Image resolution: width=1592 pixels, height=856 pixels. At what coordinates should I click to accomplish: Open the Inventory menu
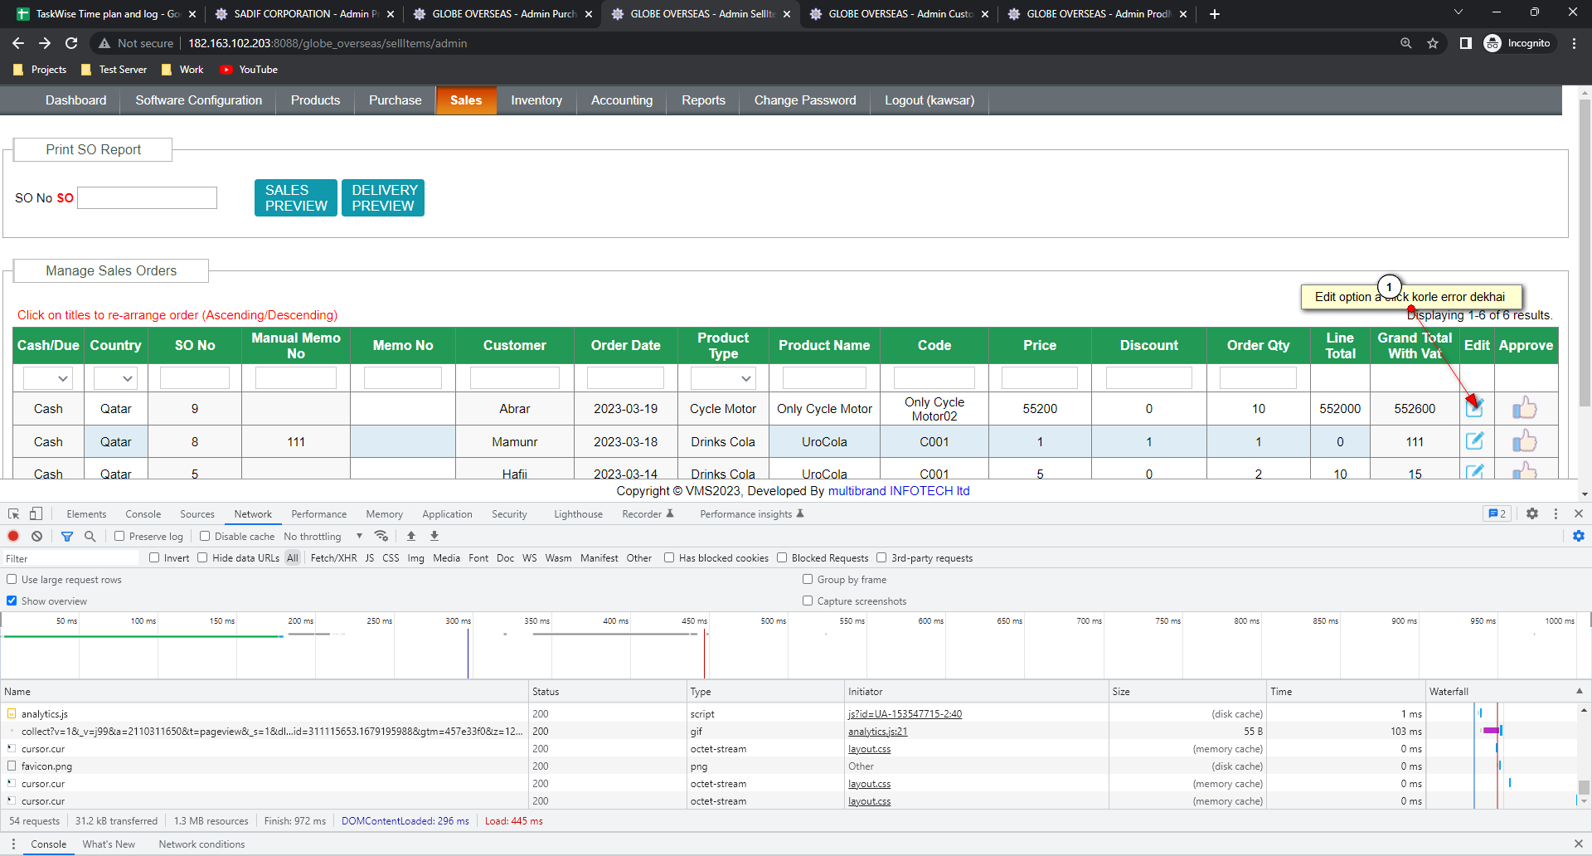click(x=536, y=100)
